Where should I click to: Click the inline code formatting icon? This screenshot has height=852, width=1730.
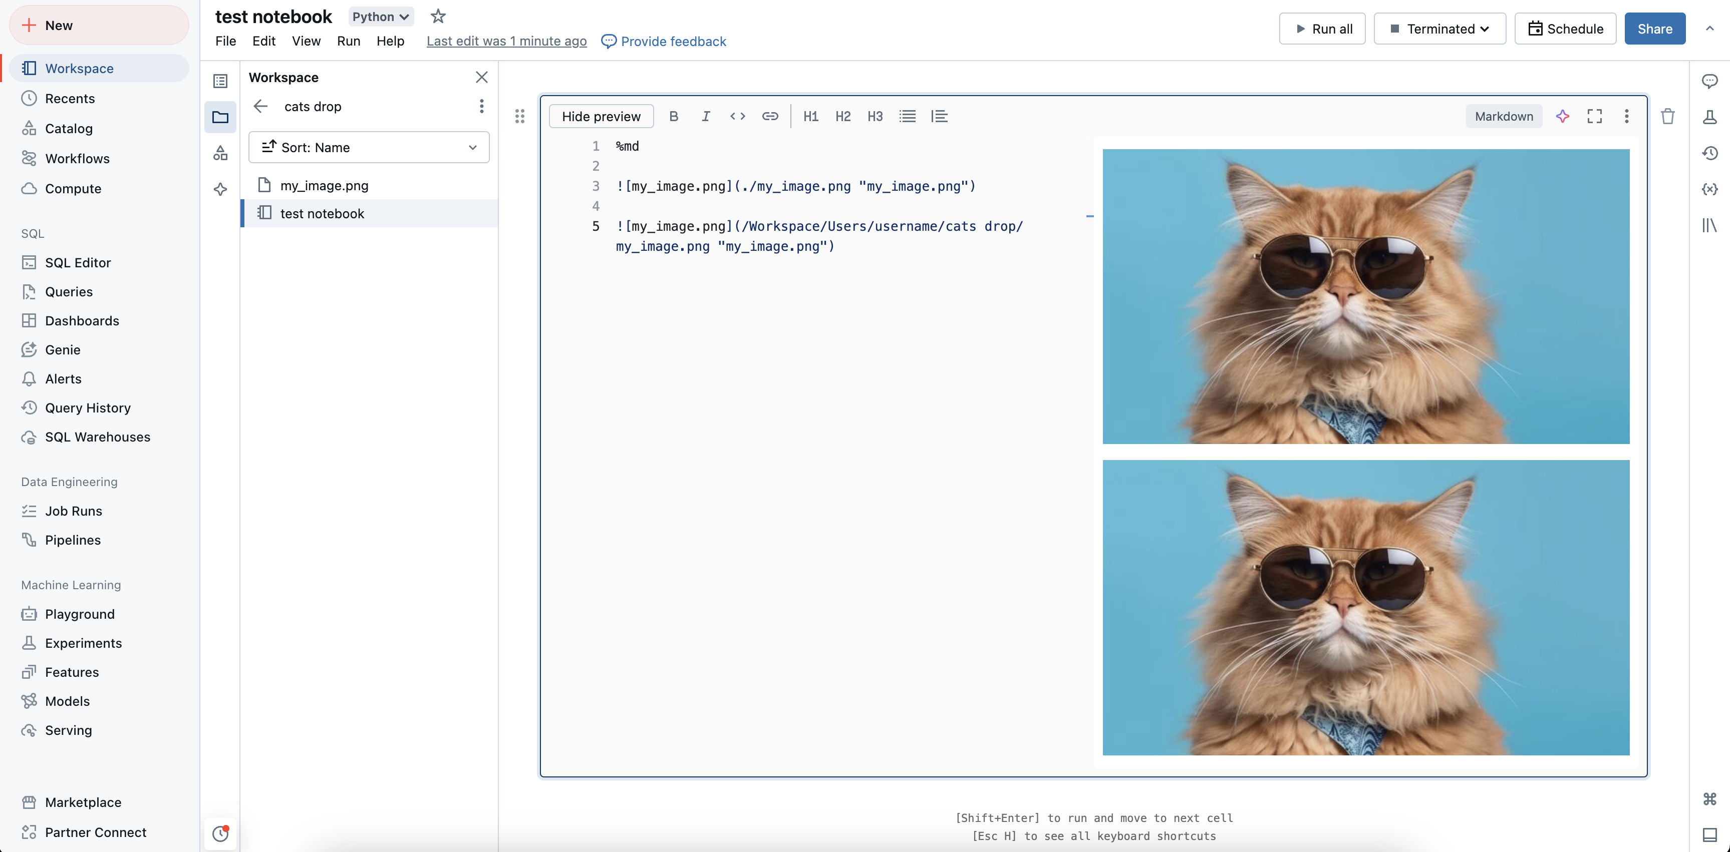736,116
